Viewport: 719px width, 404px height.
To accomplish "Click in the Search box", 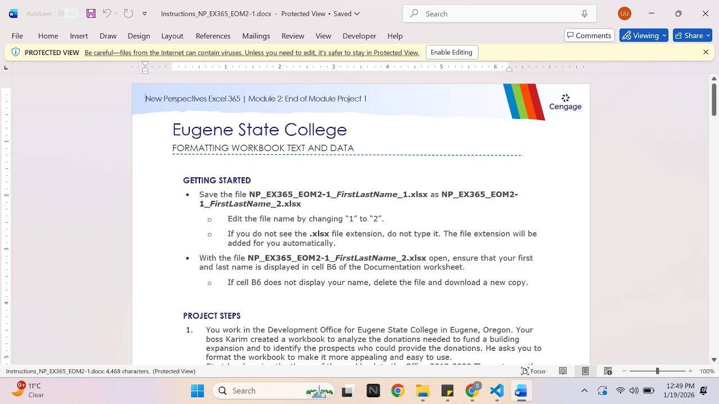I will (x=499, y=13).
